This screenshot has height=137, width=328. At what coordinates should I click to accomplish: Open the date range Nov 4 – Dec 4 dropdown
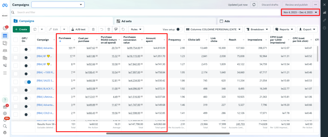click(300, 12)
